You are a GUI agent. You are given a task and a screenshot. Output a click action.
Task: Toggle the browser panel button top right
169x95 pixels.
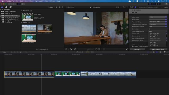(150, 4)
